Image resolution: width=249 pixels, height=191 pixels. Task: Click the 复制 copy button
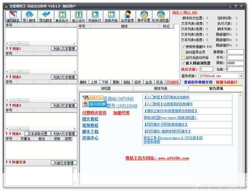pos(116,82)
